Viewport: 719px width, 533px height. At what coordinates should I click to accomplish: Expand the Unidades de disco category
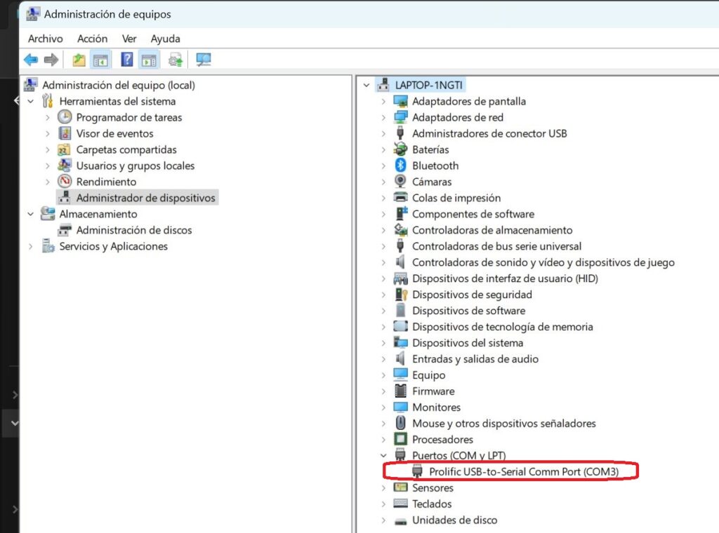pos(383,520)
